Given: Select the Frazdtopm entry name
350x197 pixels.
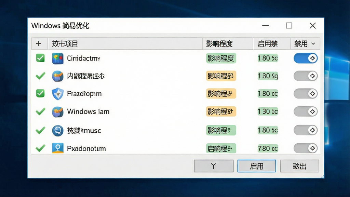Looking at the screenshot, I should click(84, 94).
